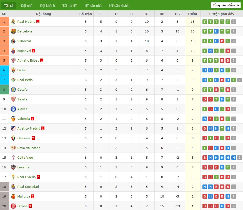Click the Athletic Bilbao crest icon
This screenshot has height=210, width=243.
[x=13, y=60]
